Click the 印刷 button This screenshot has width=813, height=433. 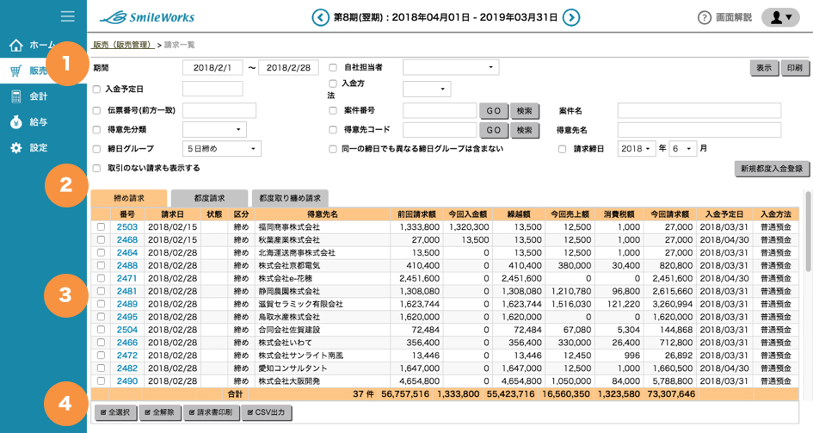795,68
